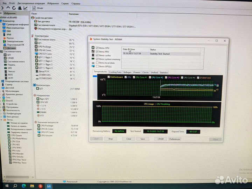Switch to Statistics tab
This screenshot has width=252, height=189.
[x=164, y=72]
